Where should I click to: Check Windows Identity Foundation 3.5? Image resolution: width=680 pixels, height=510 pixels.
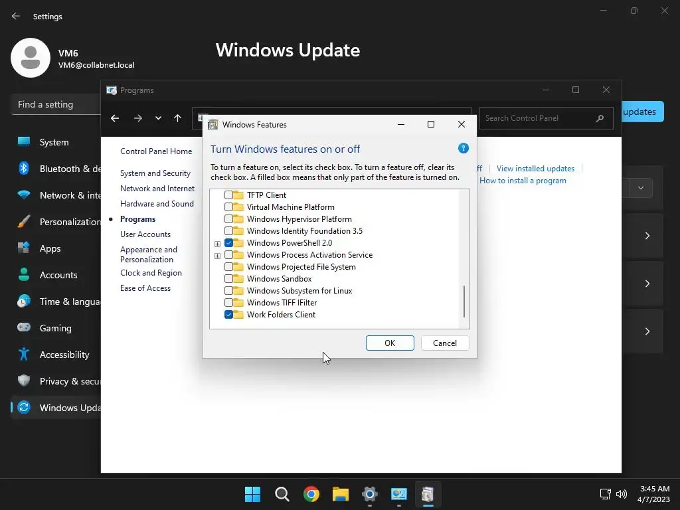(228, 230)
